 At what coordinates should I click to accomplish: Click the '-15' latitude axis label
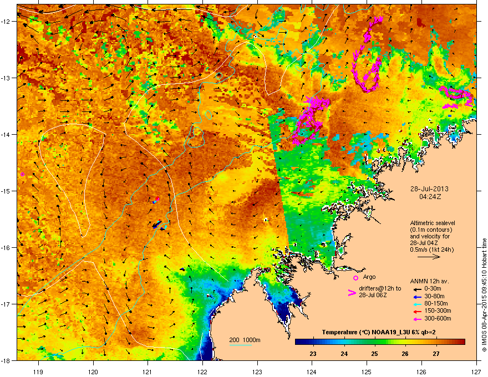6,191
